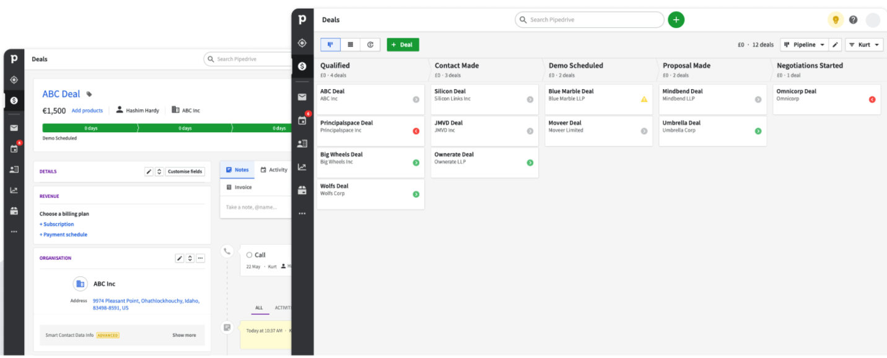Switch to the Activity tab
Screen dimensions: 887x358
(275, 169)
